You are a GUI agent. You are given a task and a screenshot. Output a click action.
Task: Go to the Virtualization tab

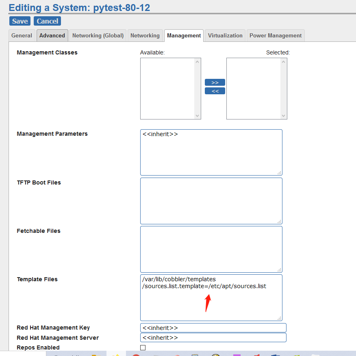click(x=225, y=36)
